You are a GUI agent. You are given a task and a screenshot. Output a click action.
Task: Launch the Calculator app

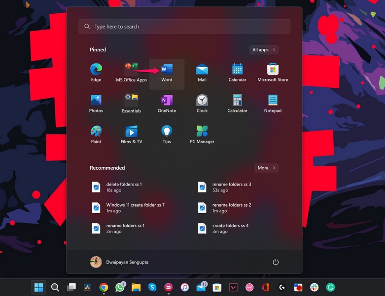click(237, 104)
